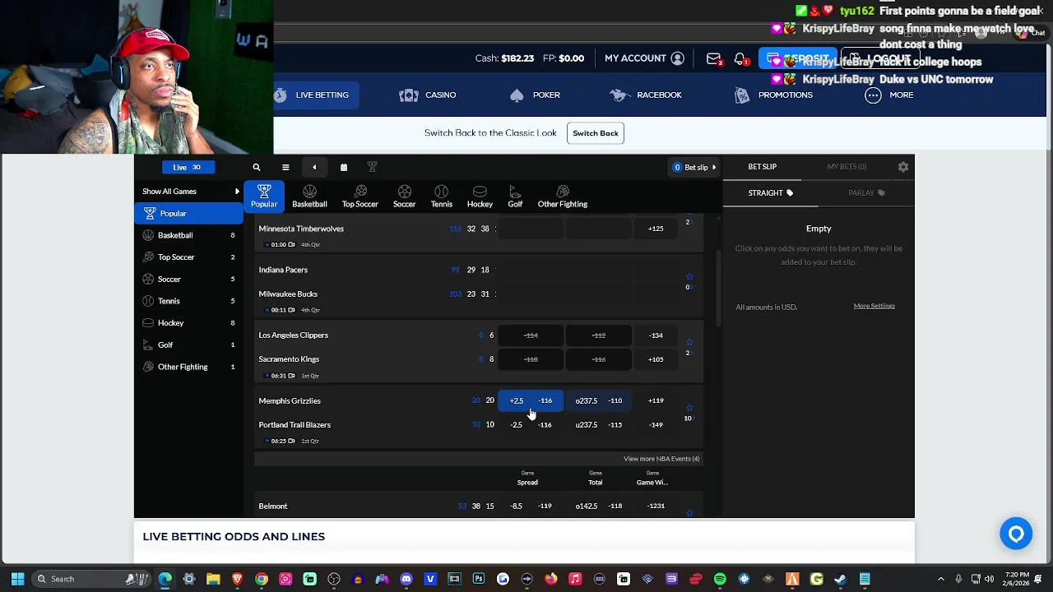The image size is (1053, 592).
Task: Open Basketball in the left sidebar
Action: (x=189, y=235)
